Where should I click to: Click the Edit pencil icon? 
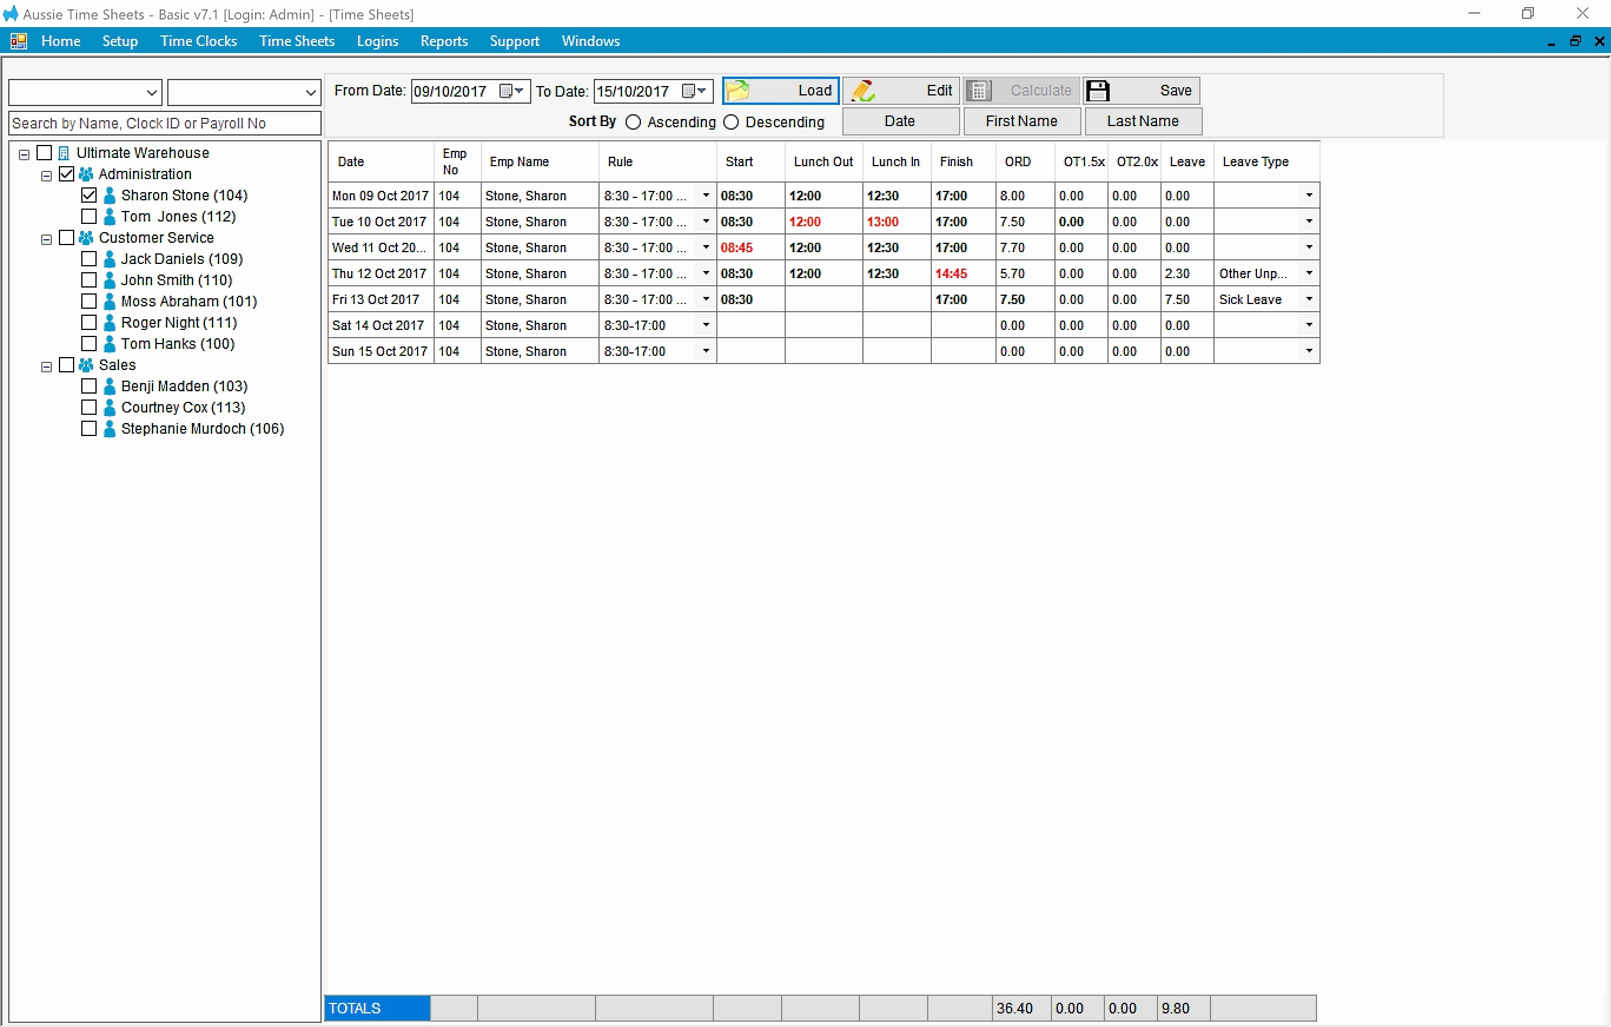pos(864,90)
